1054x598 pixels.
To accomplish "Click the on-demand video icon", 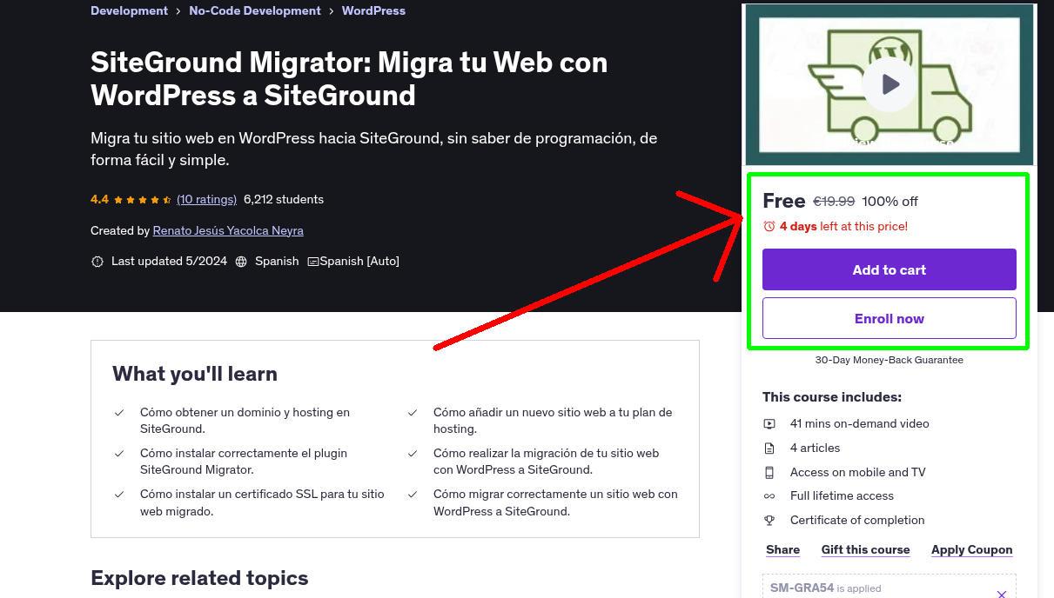I will 769,424.
